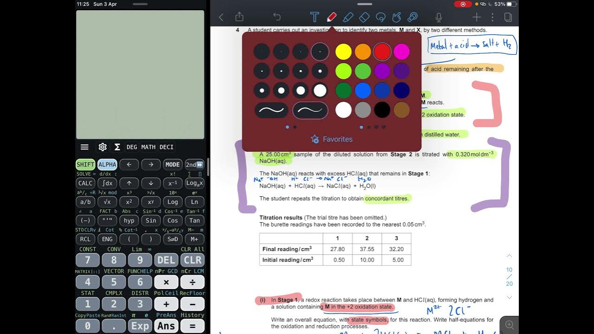Open calculator settings gear
This screenshot has width=594, height=334.
pyautogui.click(x=103, y=147)
